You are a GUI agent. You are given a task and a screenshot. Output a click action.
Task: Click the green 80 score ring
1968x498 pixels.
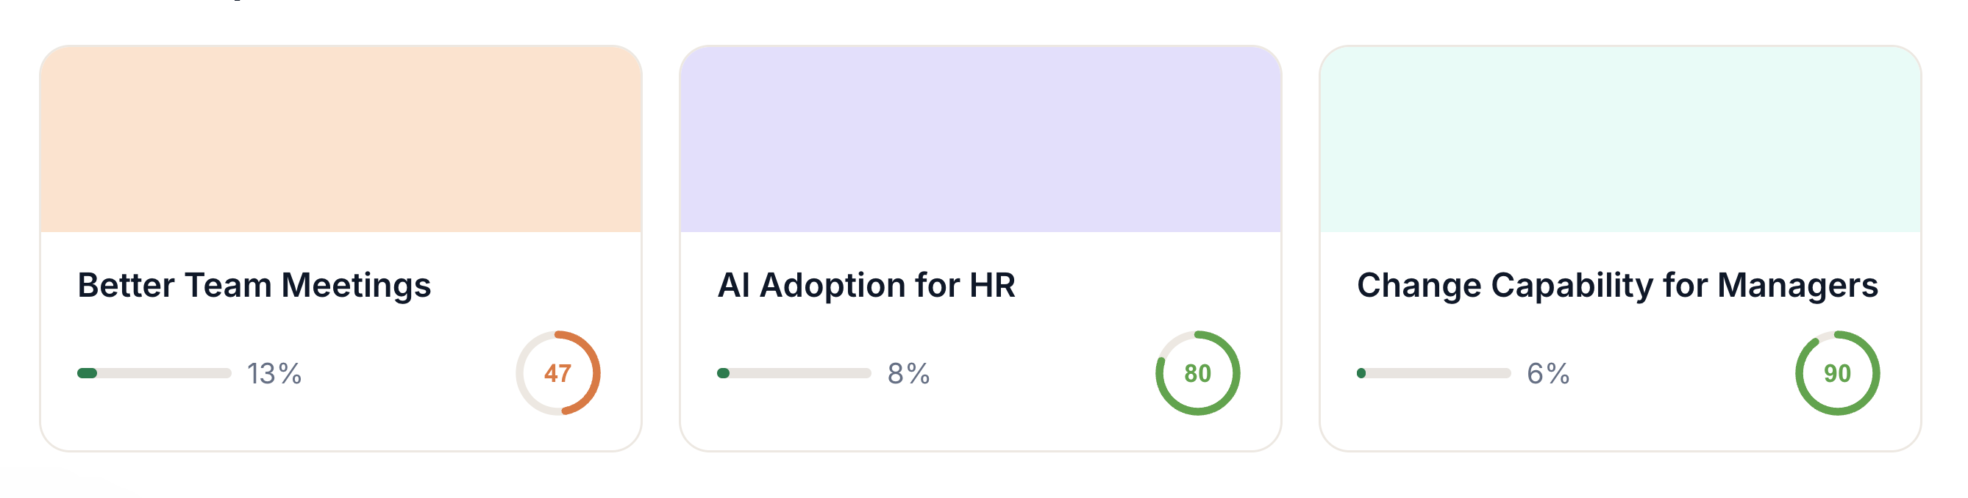click(x=1197, y=373)
